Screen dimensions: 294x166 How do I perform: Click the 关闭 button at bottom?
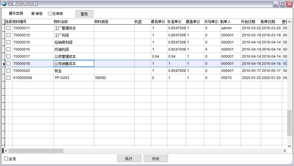click(x=156, y=159)
